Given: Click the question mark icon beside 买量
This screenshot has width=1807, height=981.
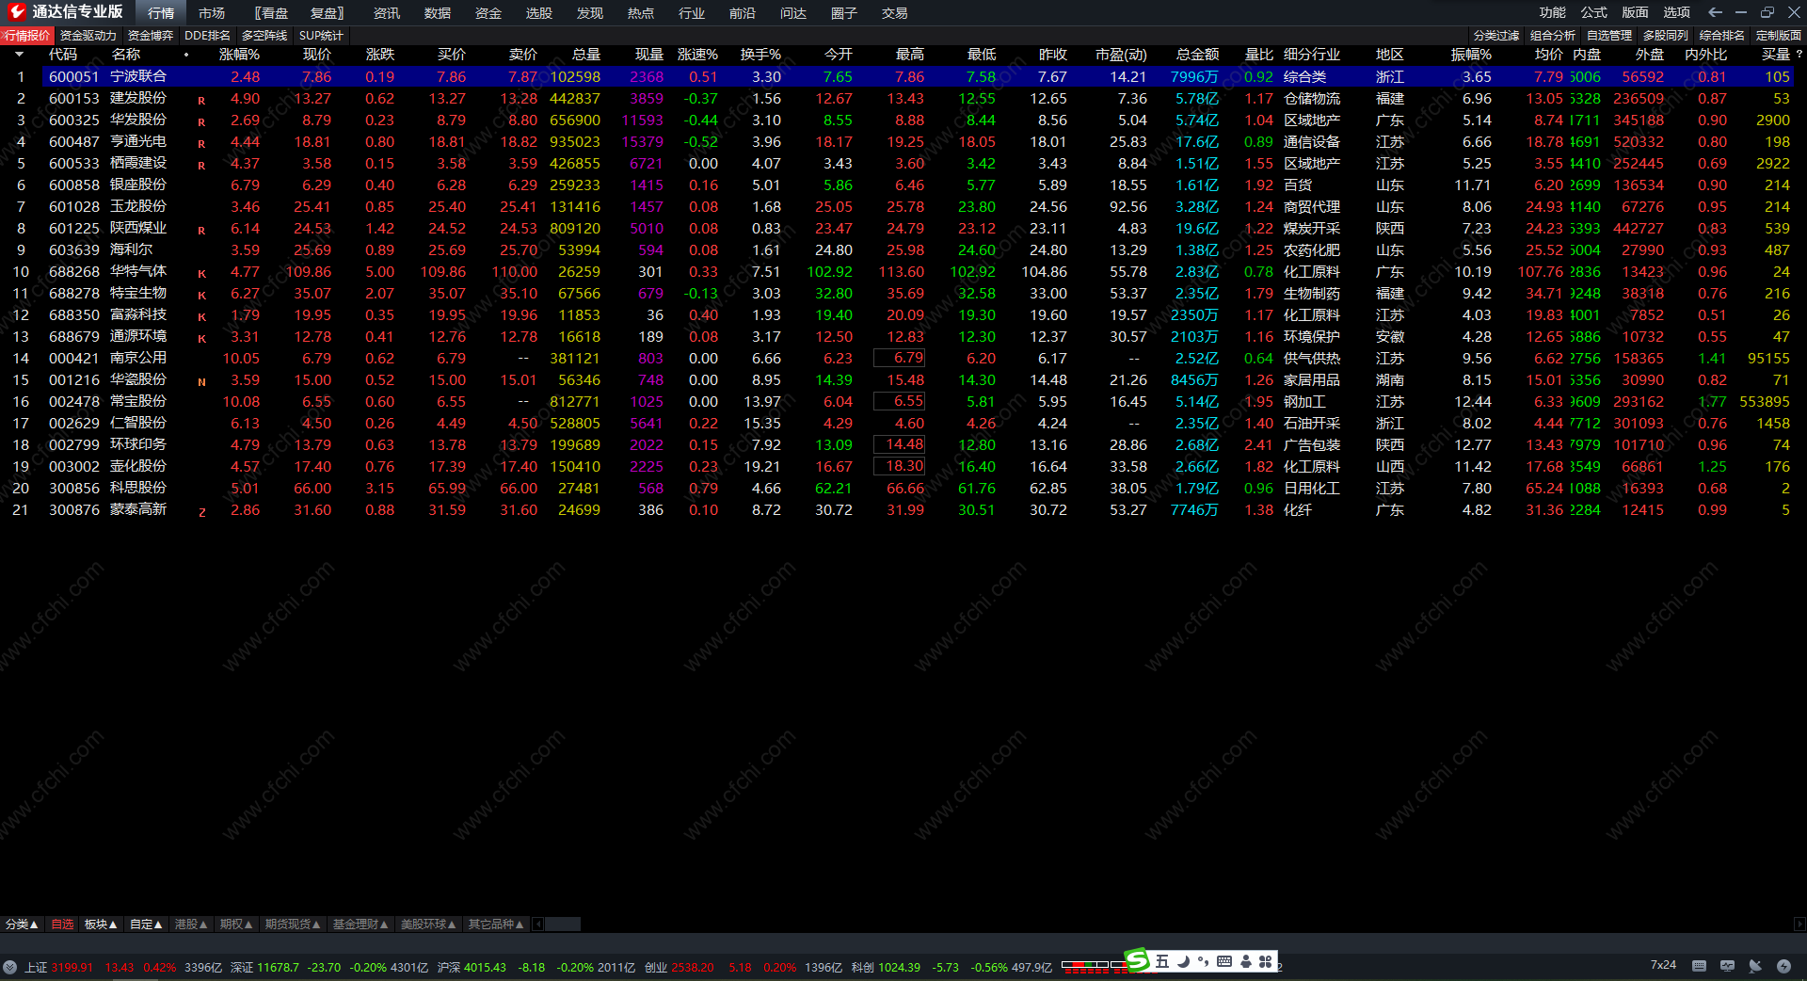Looking at the screenshot, I should (1799, 54).
